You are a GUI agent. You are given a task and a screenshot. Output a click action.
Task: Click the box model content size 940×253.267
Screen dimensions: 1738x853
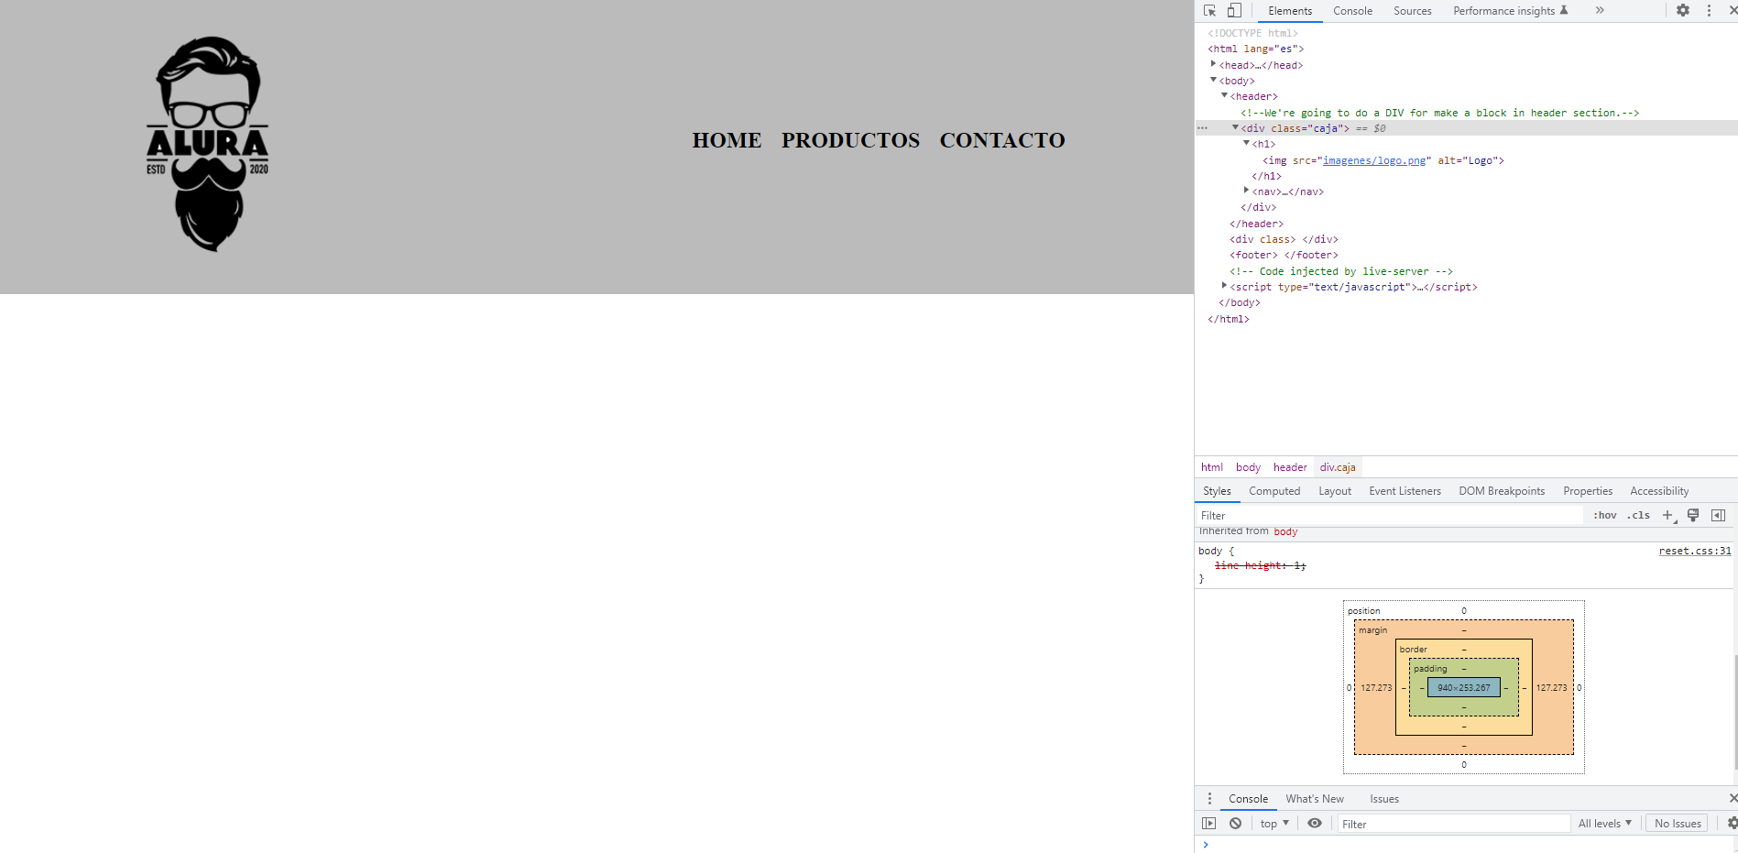point(1463,687)
